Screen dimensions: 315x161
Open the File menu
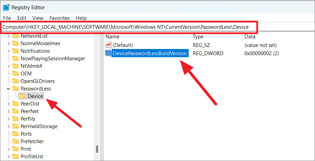(7, 18)
